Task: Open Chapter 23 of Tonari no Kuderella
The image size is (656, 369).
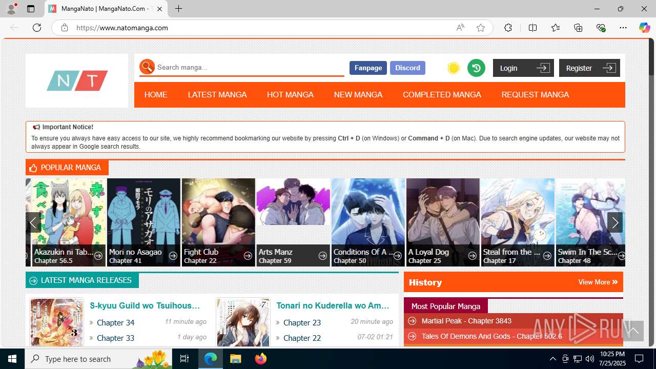Action: (x=302, y=322)
